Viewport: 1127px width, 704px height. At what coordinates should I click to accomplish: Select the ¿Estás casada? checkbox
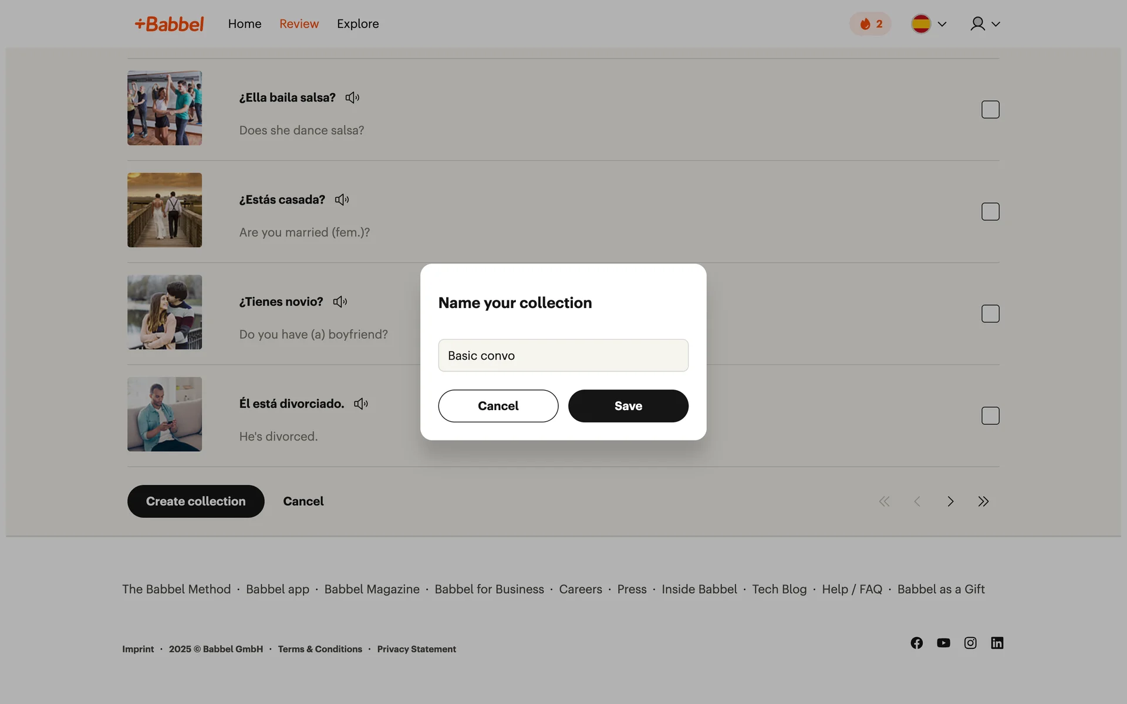click(990, 212)
